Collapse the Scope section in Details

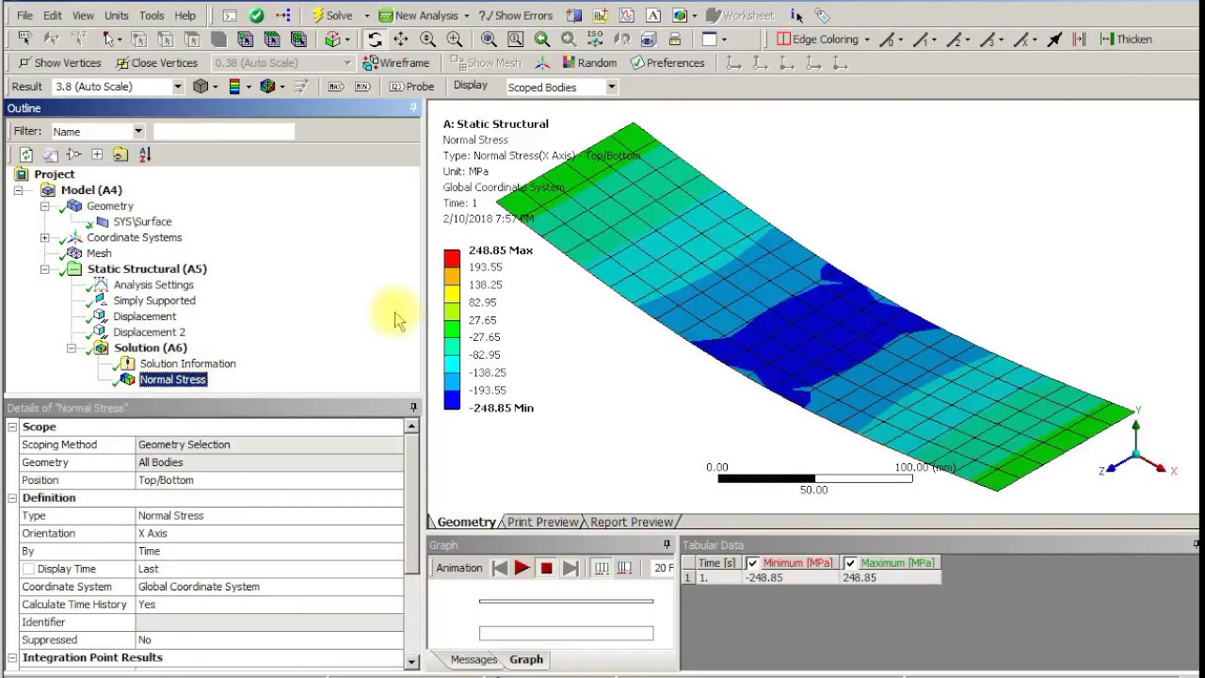[12, 428]
